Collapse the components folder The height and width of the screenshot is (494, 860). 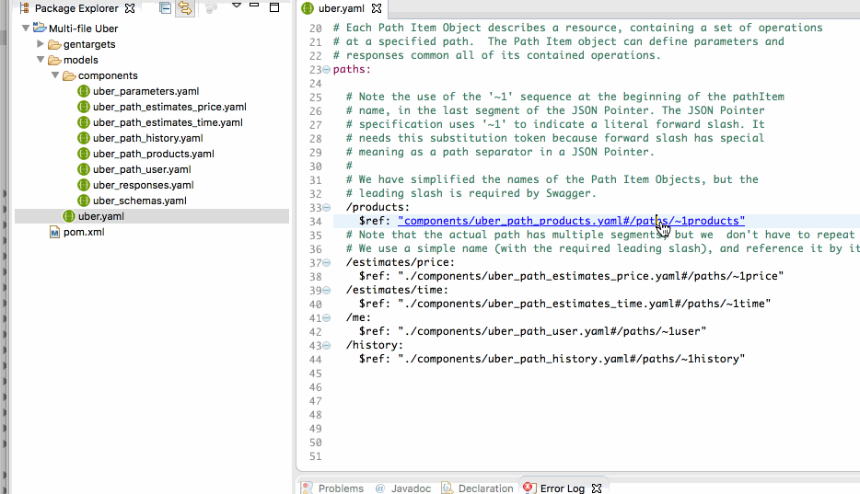[55, 75]
